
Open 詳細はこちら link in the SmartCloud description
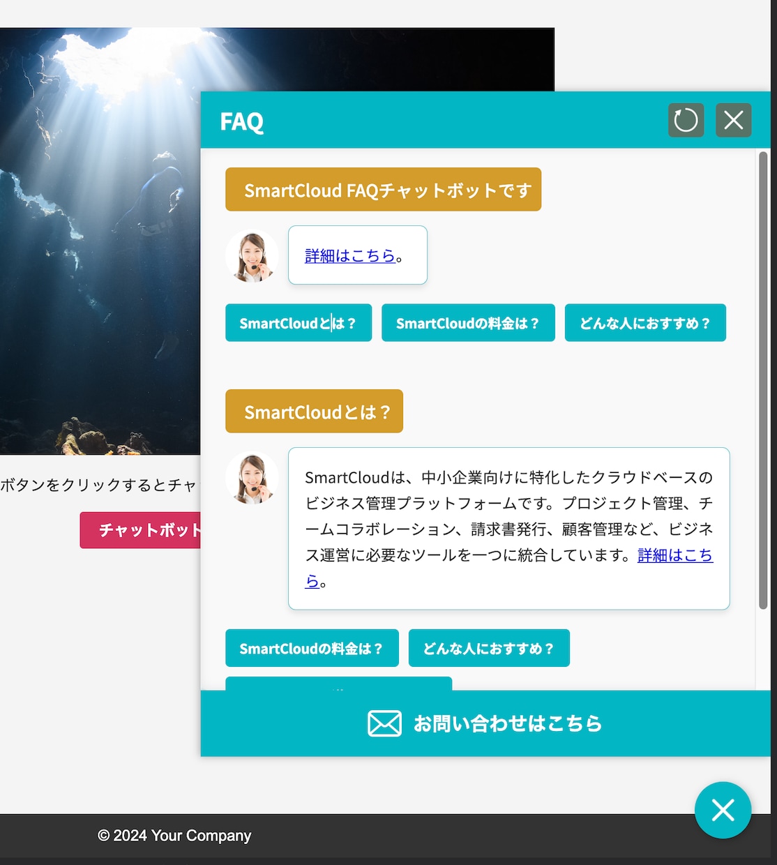[x=674, y=555]
